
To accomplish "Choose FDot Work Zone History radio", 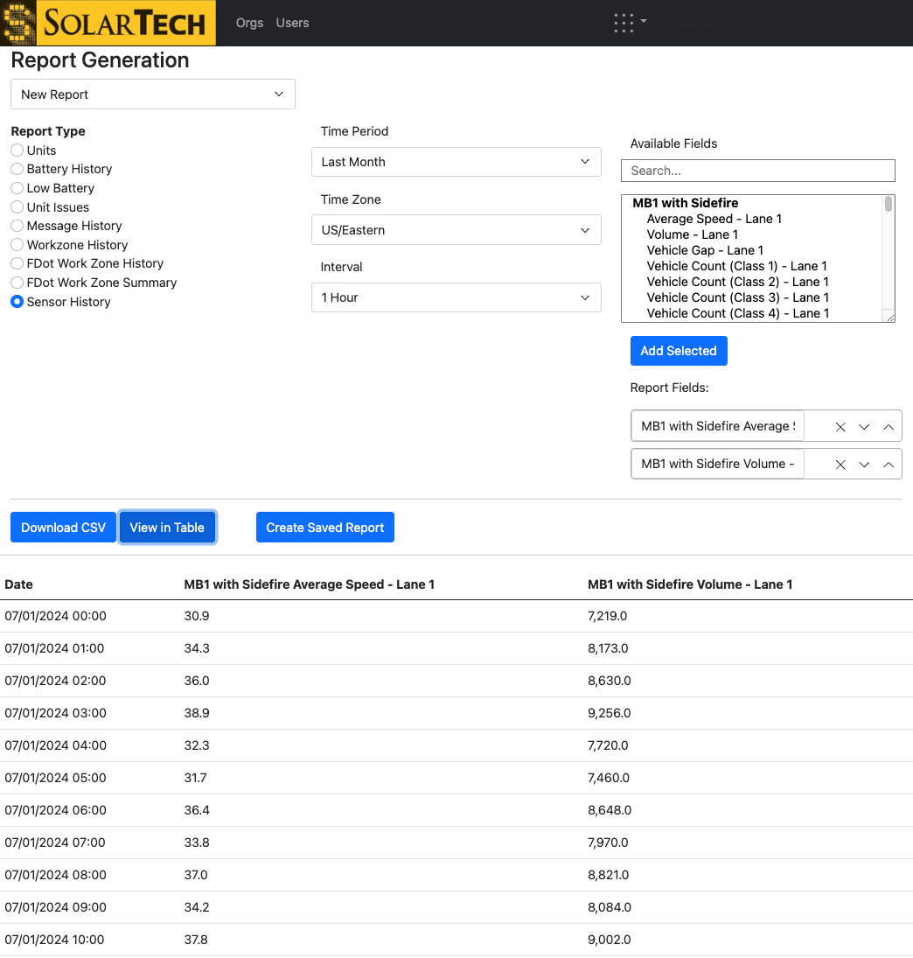I will [x=17, y=263].
